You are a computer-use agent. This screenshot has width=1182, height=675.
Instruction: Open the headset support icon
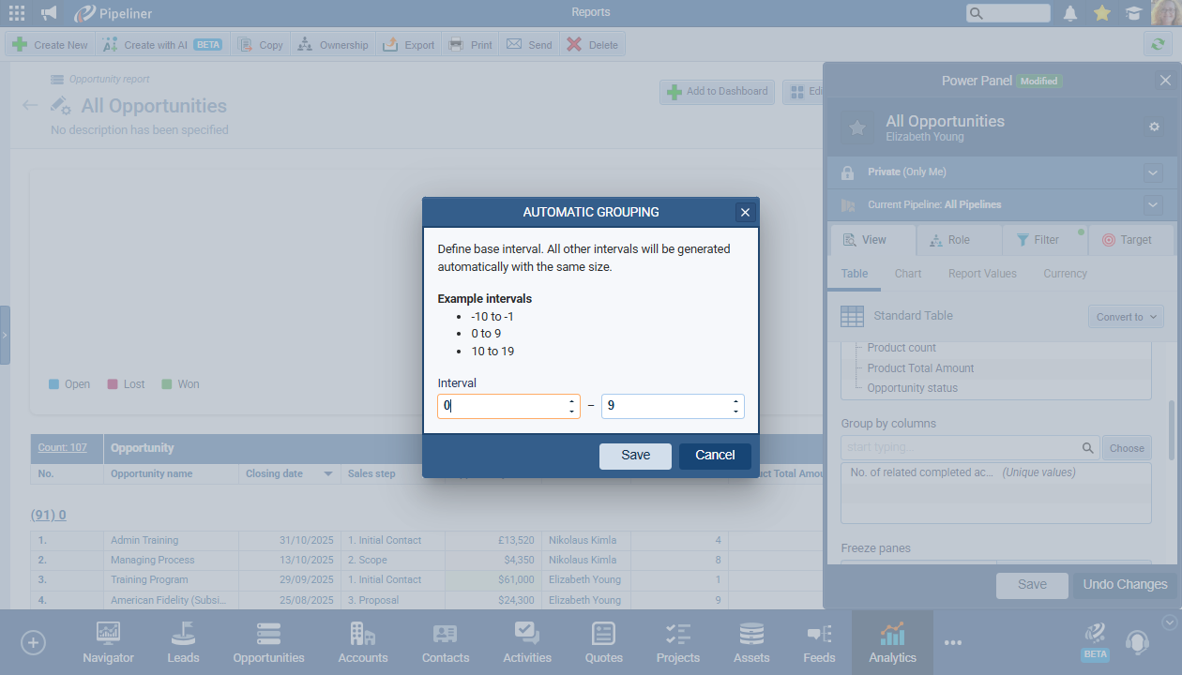click(1137, 642)
